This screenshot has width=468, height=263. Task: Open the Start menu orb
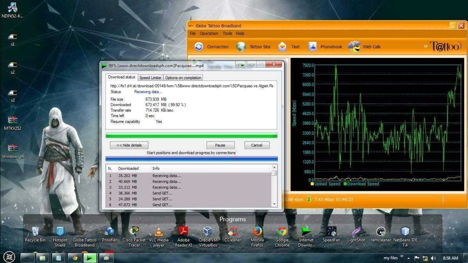pos(9,257)
